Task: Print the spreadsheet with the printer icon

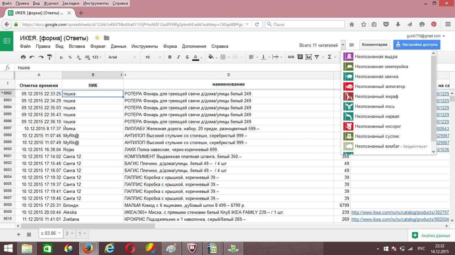Action: pyautogui.click(x=23, y=57)
